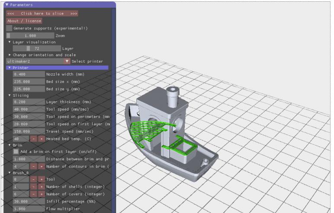Image resolution: width=334 pixels, height=213 pixels.
Task: Enable Generate supports checkbox
Action: 10,28
